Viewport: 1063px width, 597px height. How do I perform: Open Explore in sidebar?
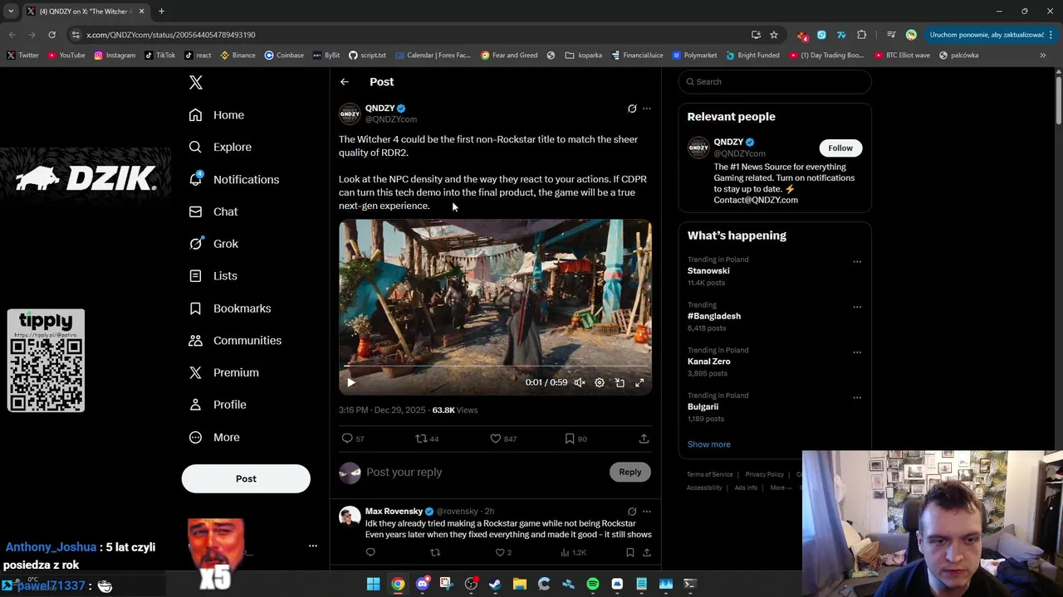[220, 147]
